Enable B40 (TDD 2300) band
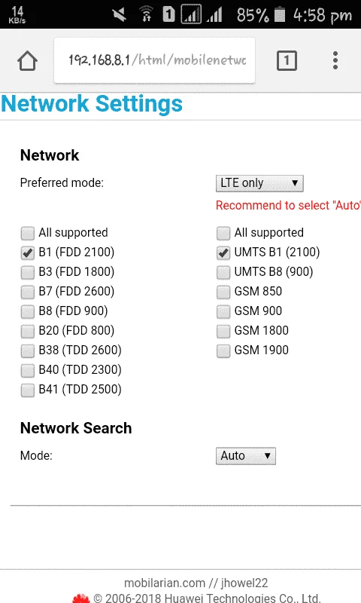Viewport: 361px width, 603px height. (28, 370)
